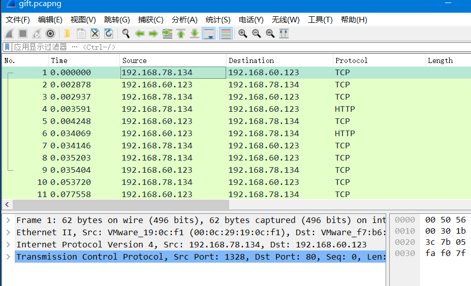Toggle auto scroll during live capture
The width and height of the screenshot is (471, 286).
point(208,34)
